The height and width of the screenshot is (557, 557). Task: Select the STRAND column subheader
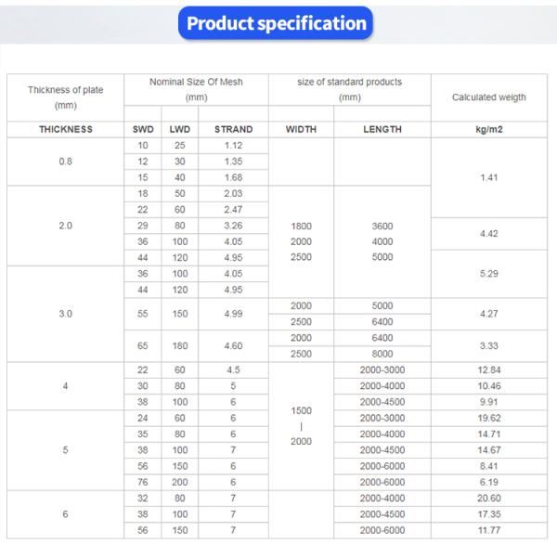pos(233,130)
